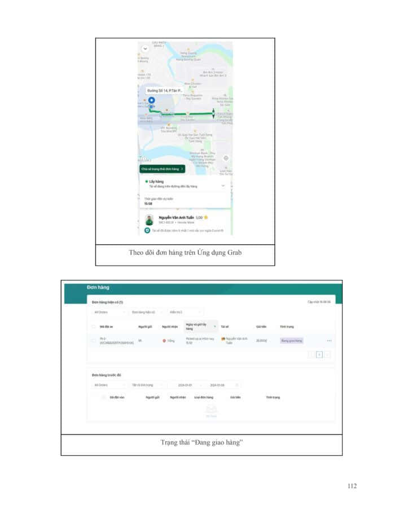Go to page 1 in pagination

(x=319, y=355)
